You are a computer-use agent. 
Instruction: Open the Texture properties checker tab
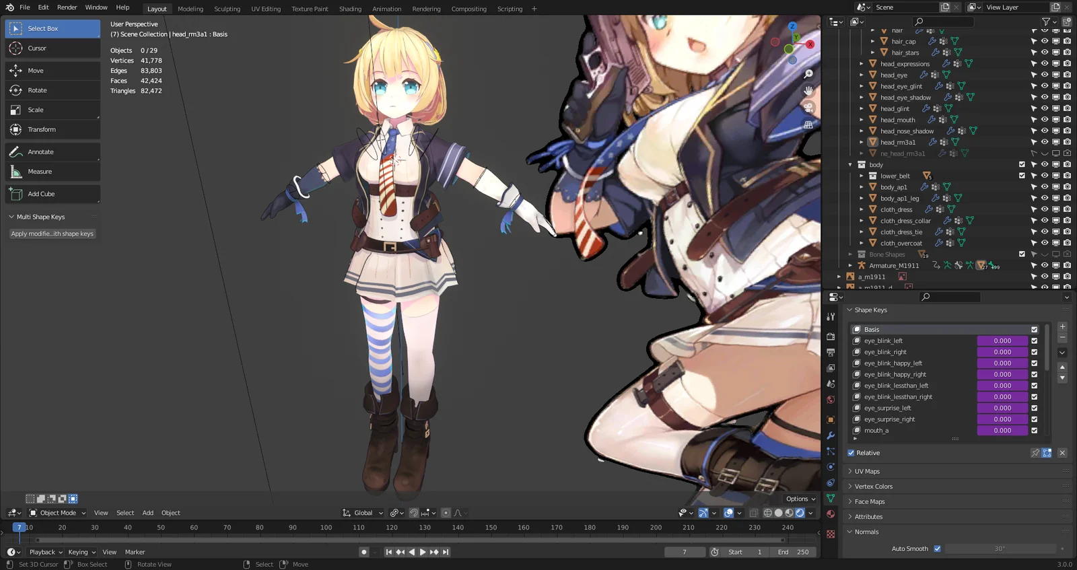[x=831, y=534]
